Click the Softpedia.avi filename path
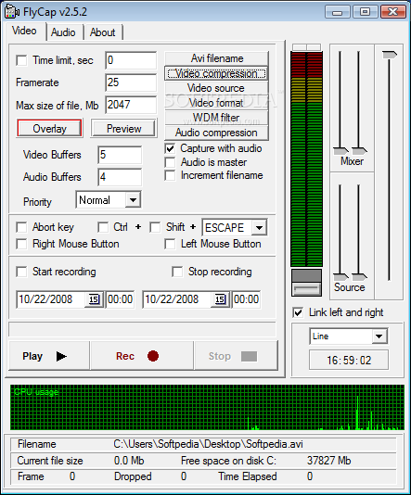This screenshot has height=495, width=411. (x=208, y=444)
